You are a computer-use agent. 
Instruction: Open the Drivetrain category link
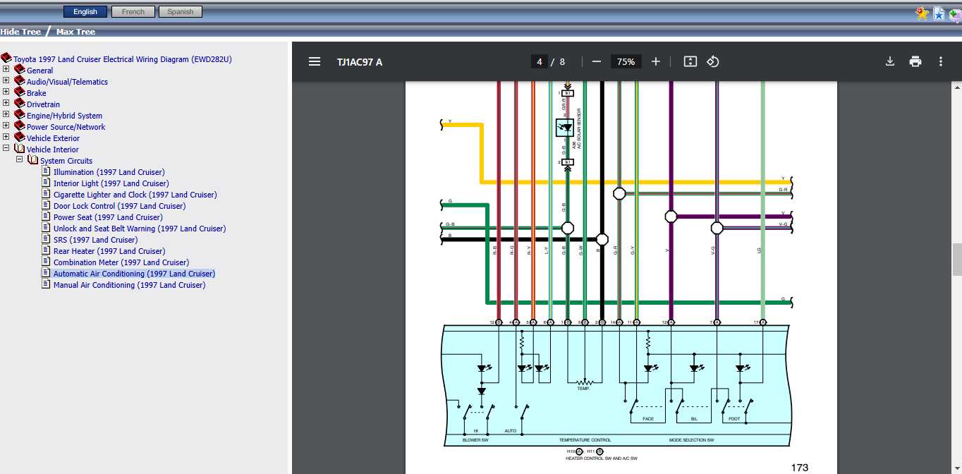44,104
